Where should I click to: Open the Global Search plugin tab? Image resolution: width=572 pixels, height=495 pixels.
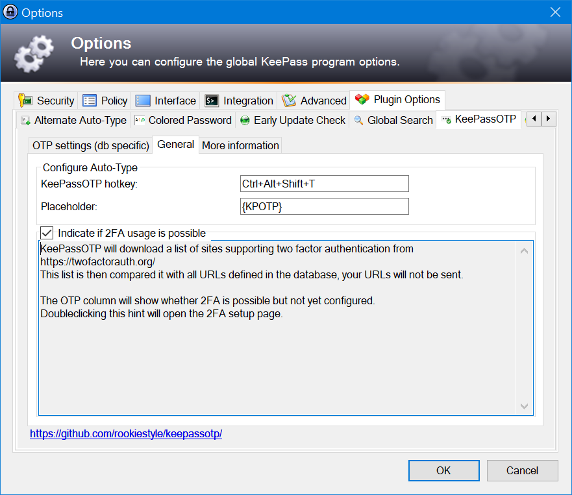point(393,120)
